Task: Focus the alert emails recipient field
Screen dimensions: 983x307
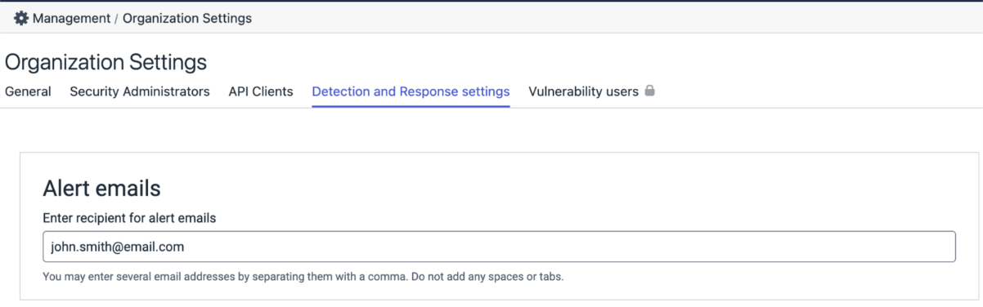Action: pos(499,247)
